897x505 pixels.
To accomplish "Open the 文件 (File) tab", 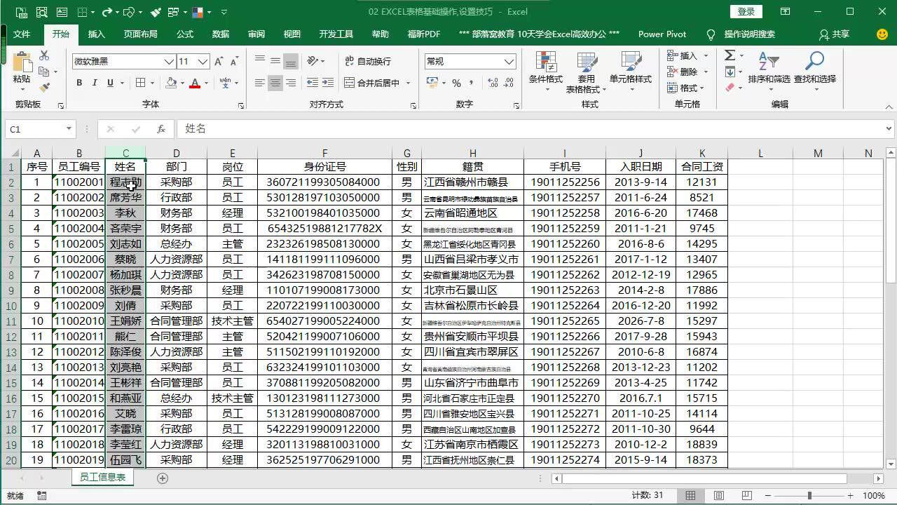I will (22, 34).
